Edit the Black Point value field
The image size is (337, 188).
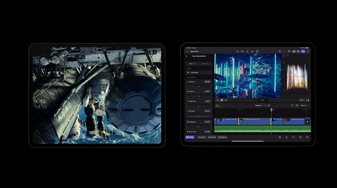tap(207, 132)
